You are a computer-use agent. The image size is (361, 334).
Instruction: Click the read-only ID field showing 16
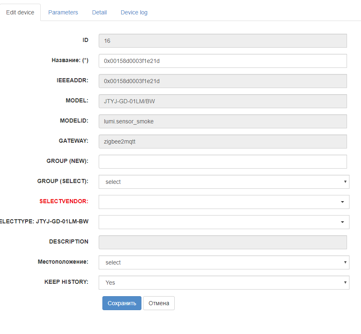pyautogui.click(x=222, y=41)
